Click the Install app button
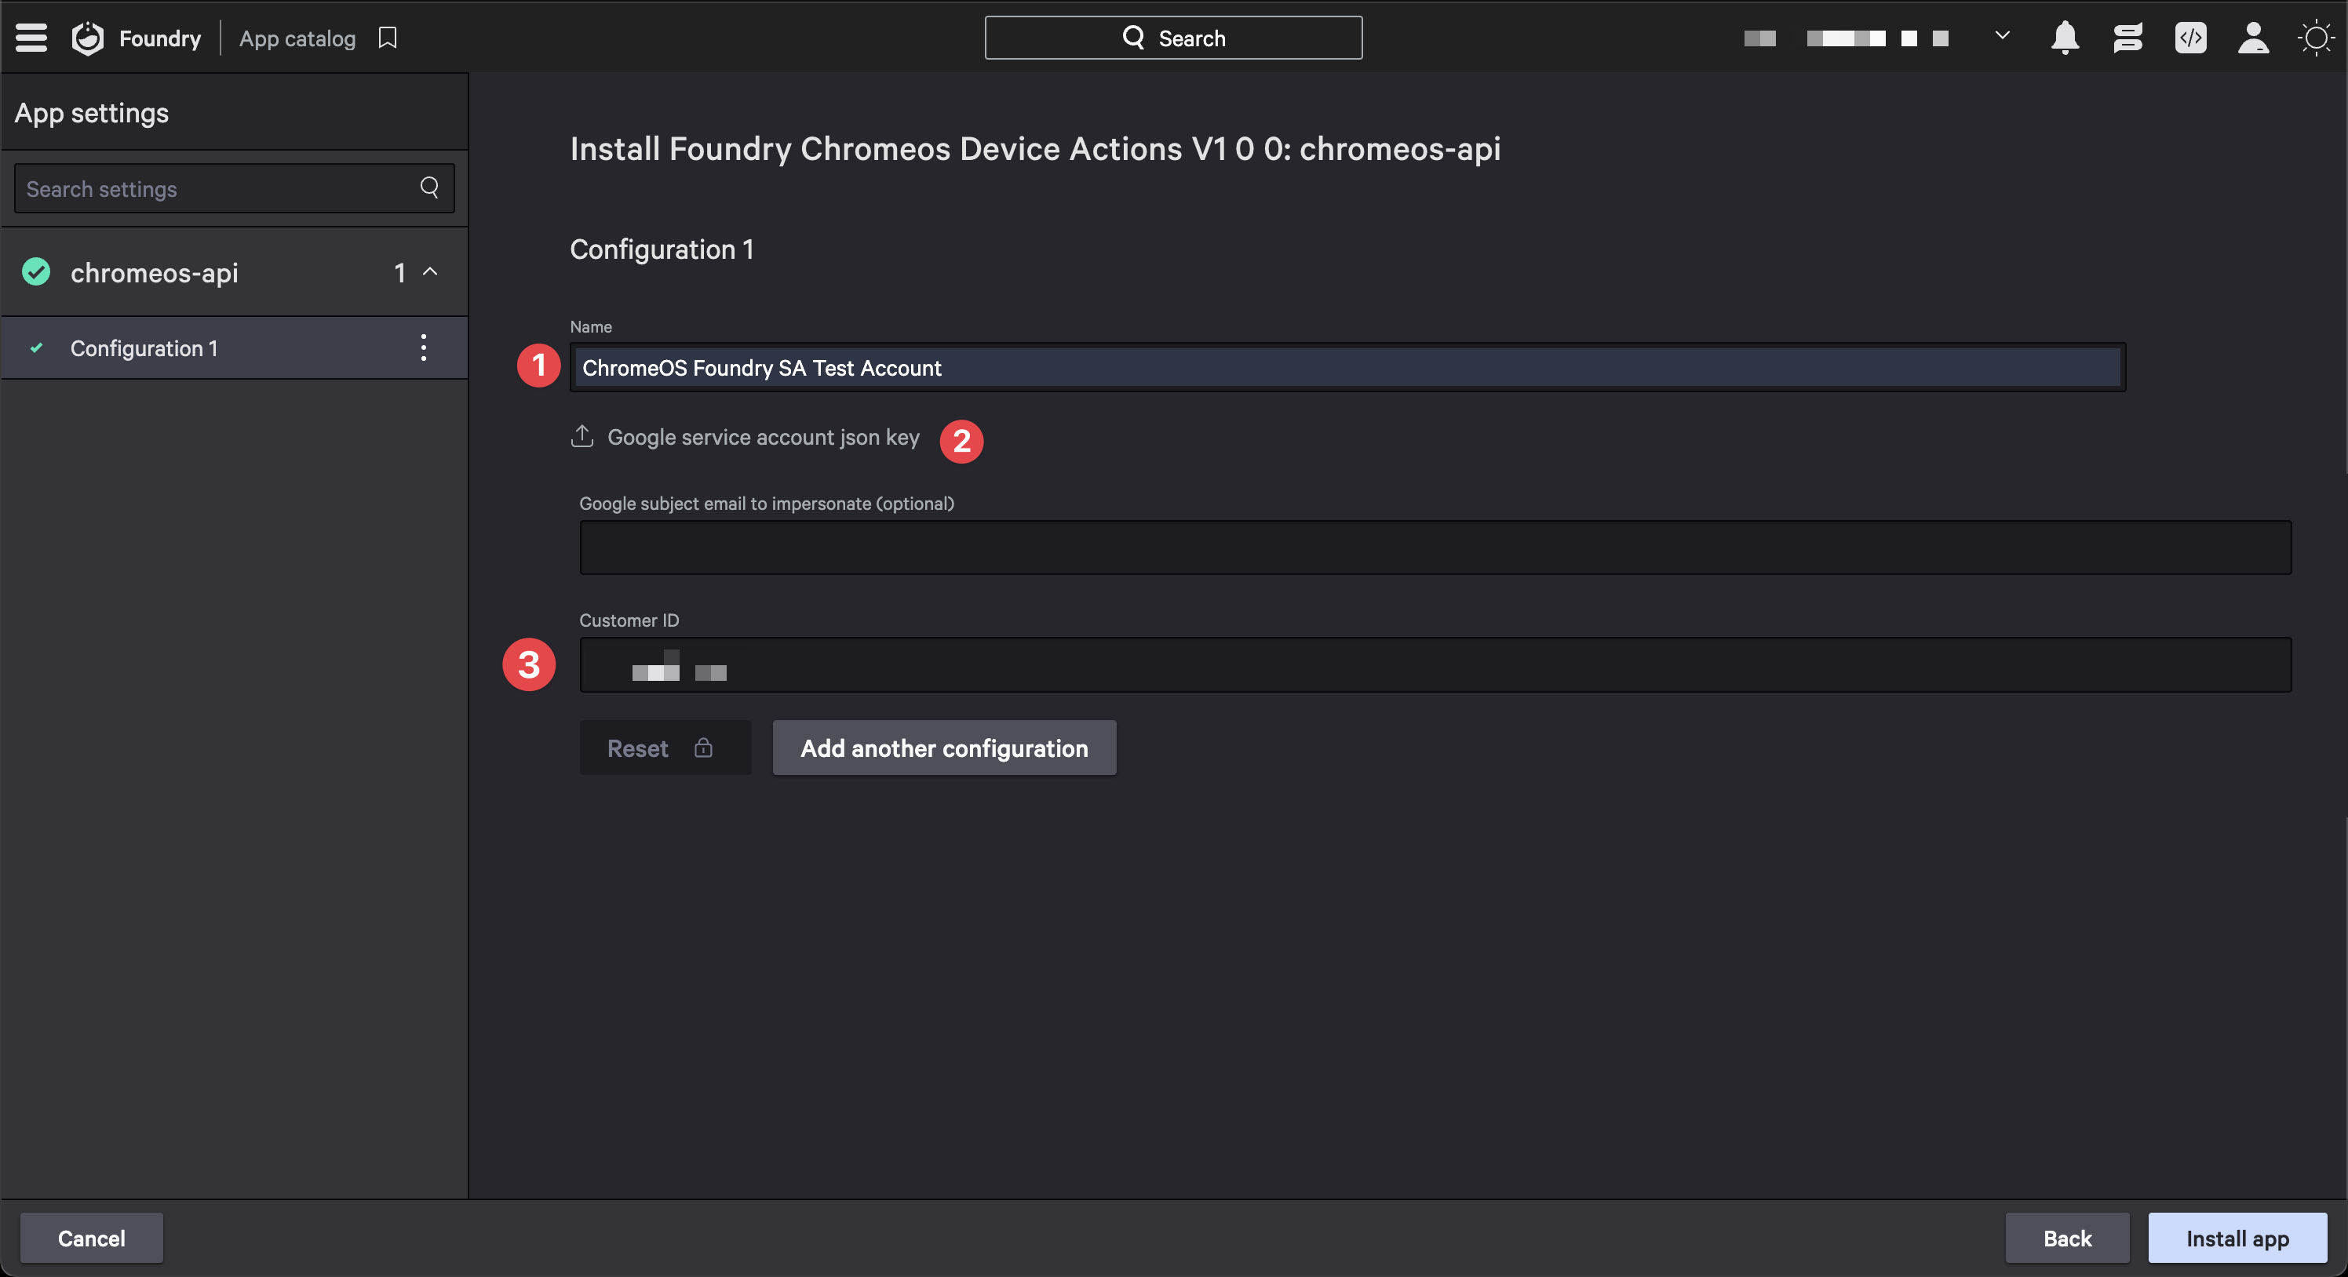2348x1277 pixels. pos(2237,1238)
